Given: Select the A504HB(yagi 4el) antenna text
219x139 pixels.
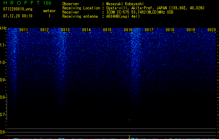Looking at the screenshot, I should pos(123,16).
